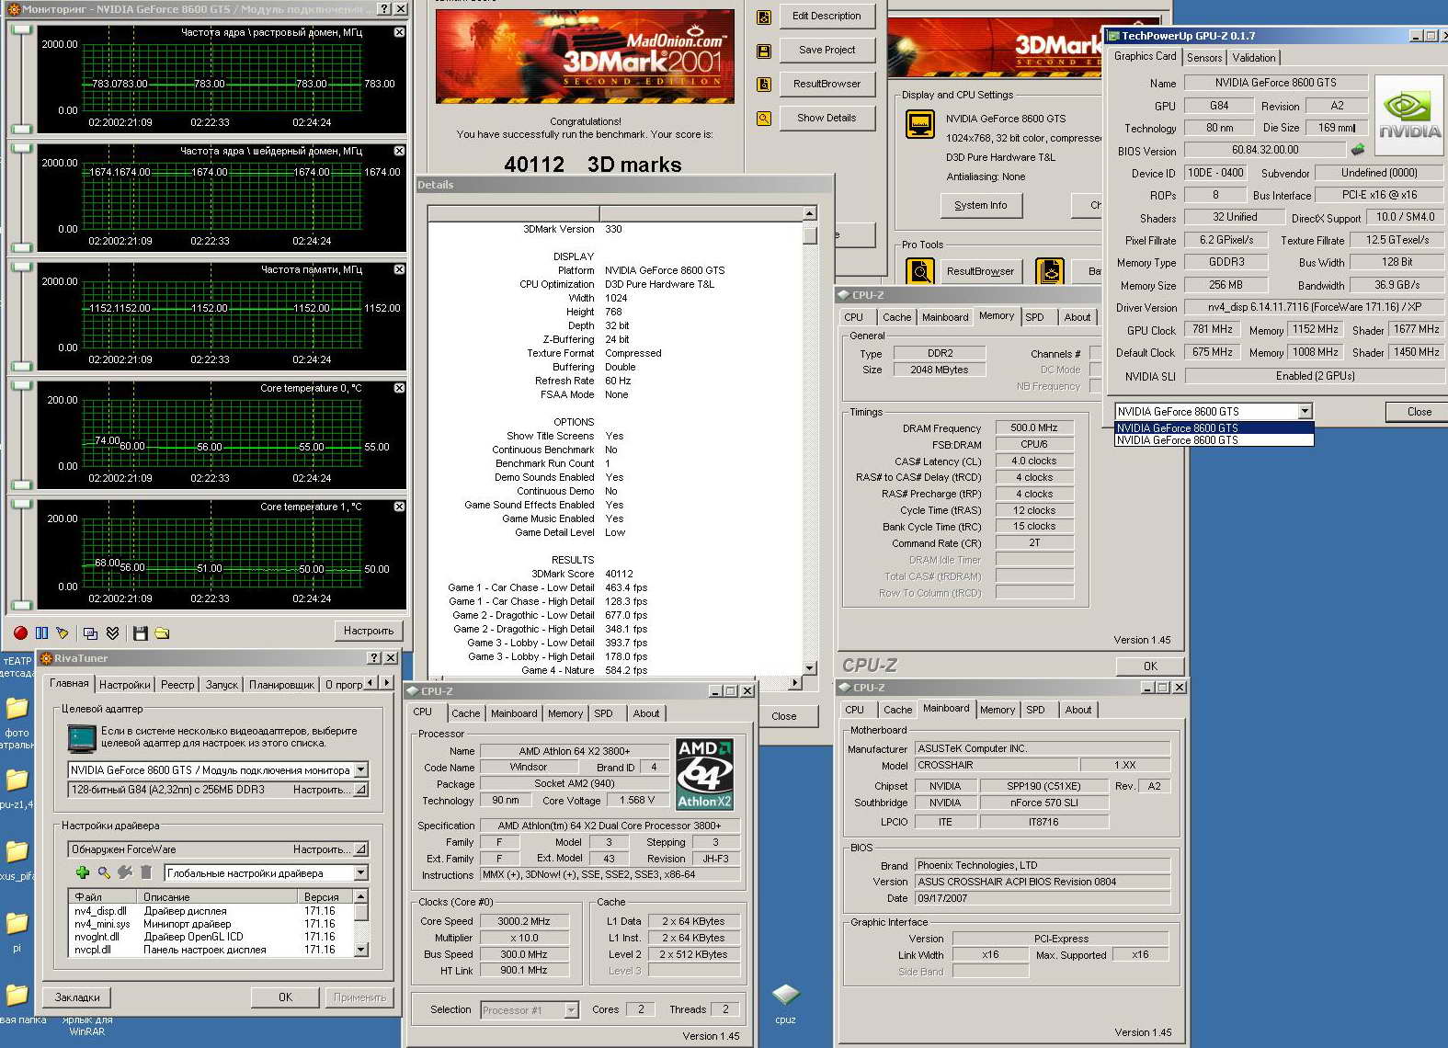Click the Описание column header in RivaTuner

click(218, 896)
